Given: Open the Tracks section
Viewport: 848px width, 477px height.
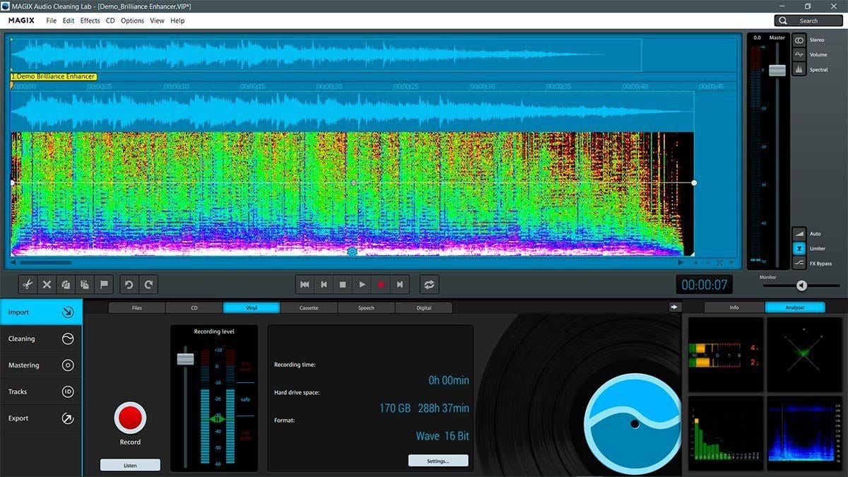Looking at the screenshot, I should click(x=41, y=391).
